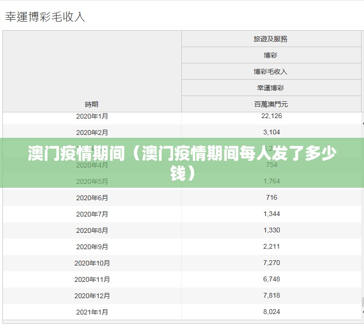Click the 2020年12月 row label
Screen dimensions: 364x326
pyautogui.click(x=92, y=296)
